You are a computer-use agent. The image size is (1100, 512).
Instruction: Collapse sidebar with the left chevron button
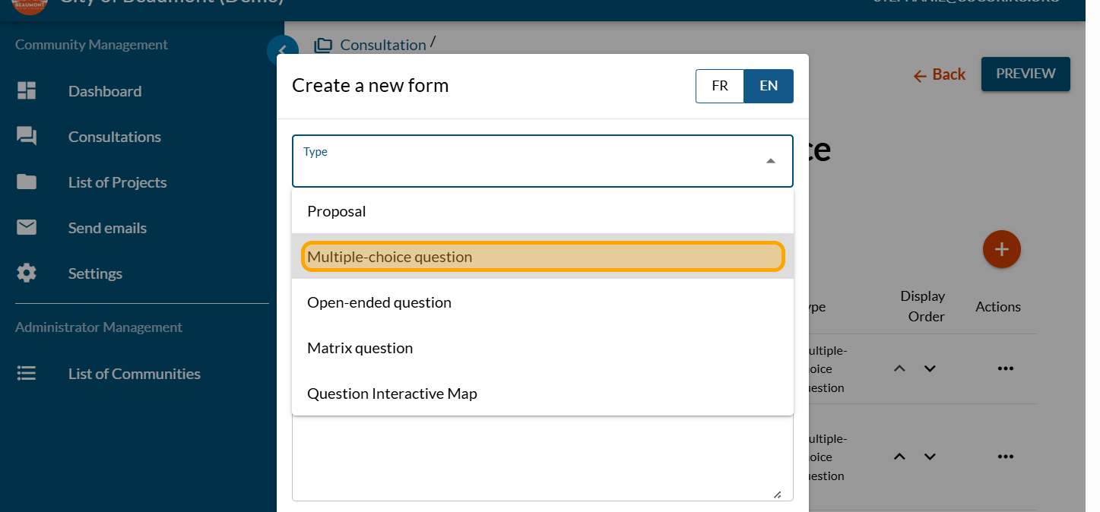[280, 51]
